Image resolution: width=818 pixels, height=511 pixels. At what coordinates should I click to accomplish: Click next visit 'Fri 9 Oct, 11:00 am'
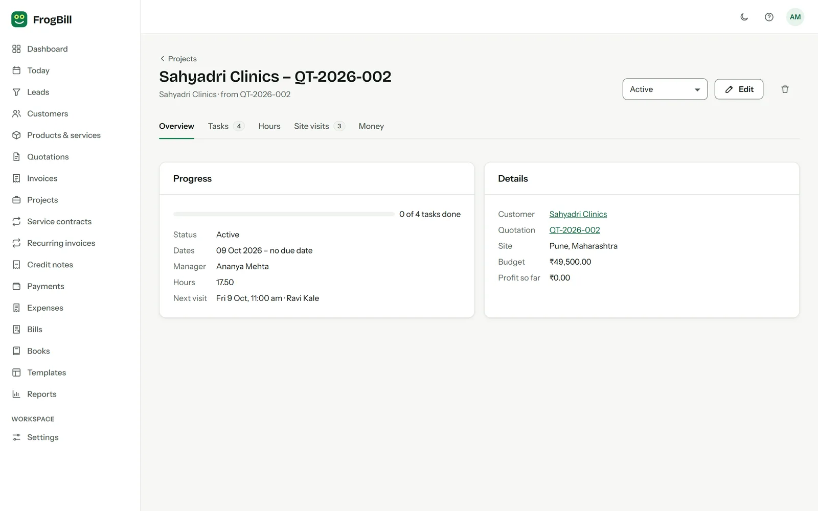249,298
